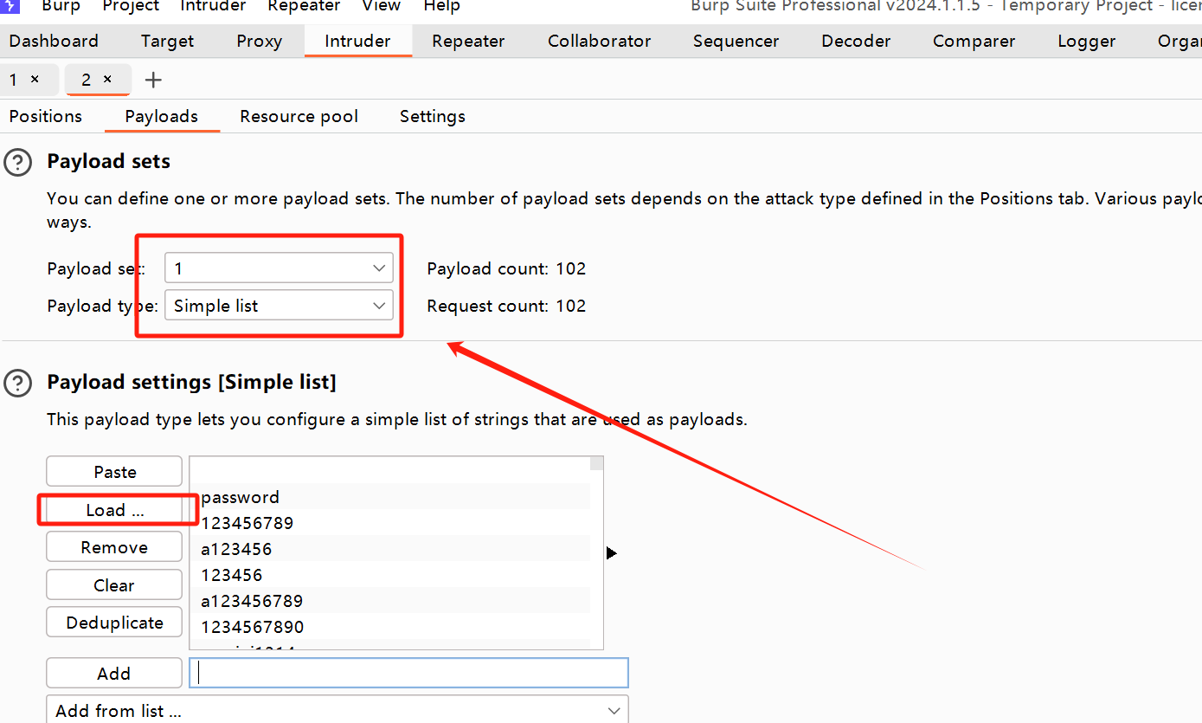This screenshot has width=1202, height=723.
Task: Go to the Collaborator tab
Action: pos(599,41)
